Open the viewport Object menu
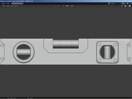 pos(16,6)
